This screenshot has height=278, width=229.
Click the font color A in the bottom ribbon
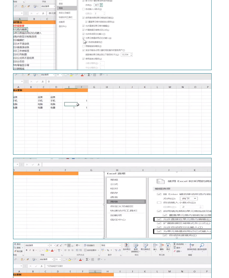tap(52, 250)
